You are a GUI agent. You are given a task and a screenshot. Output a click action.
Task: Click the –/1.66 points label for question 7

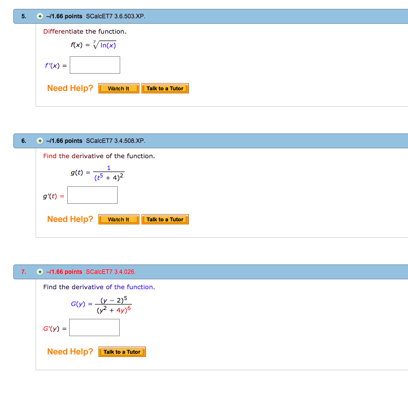click(64, 272)
